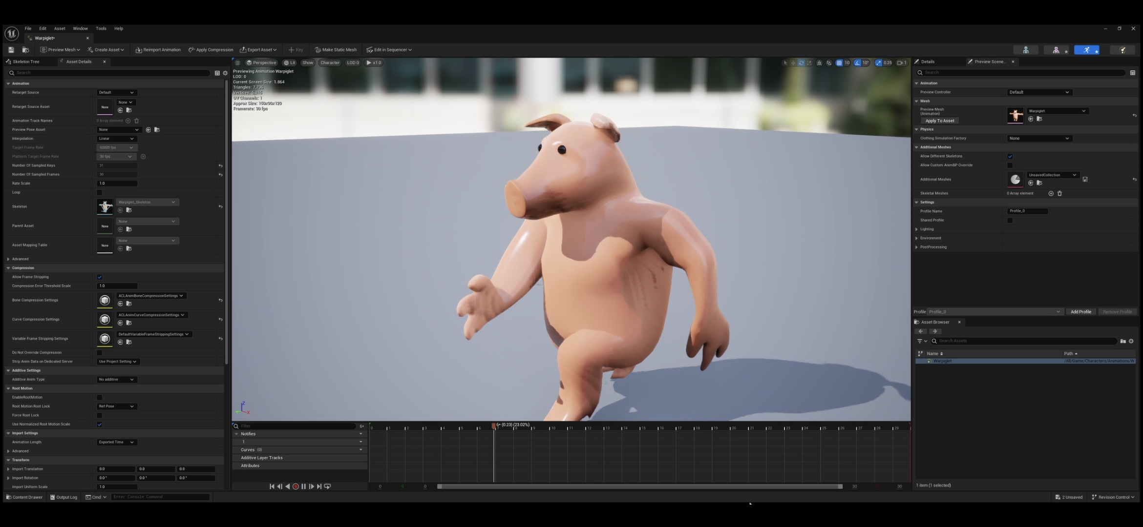Open the Interpolation Linear dropdown
This screenshot has width=1143, height=527.
tap(117, 139)
